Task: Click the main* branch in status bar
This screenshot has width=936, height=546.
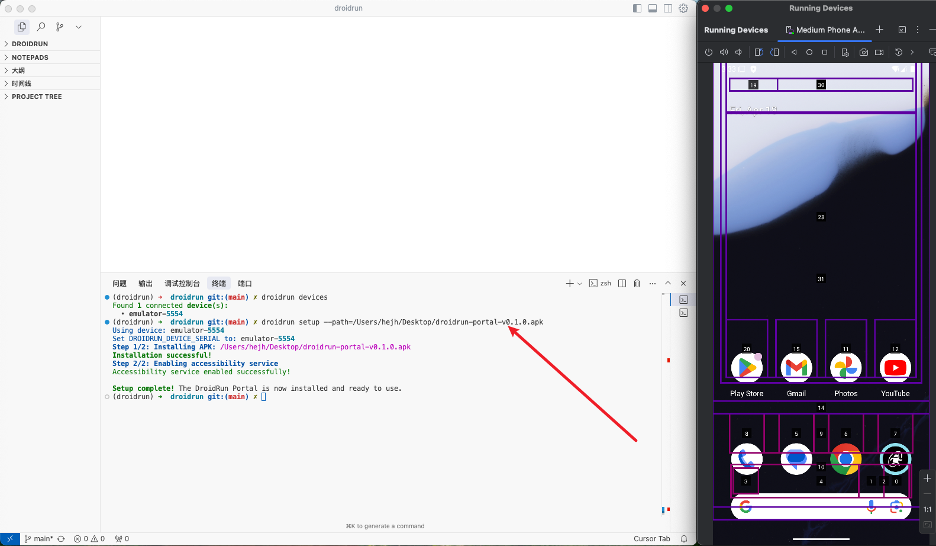Action: pyautogui.click(x=39, y=539)
